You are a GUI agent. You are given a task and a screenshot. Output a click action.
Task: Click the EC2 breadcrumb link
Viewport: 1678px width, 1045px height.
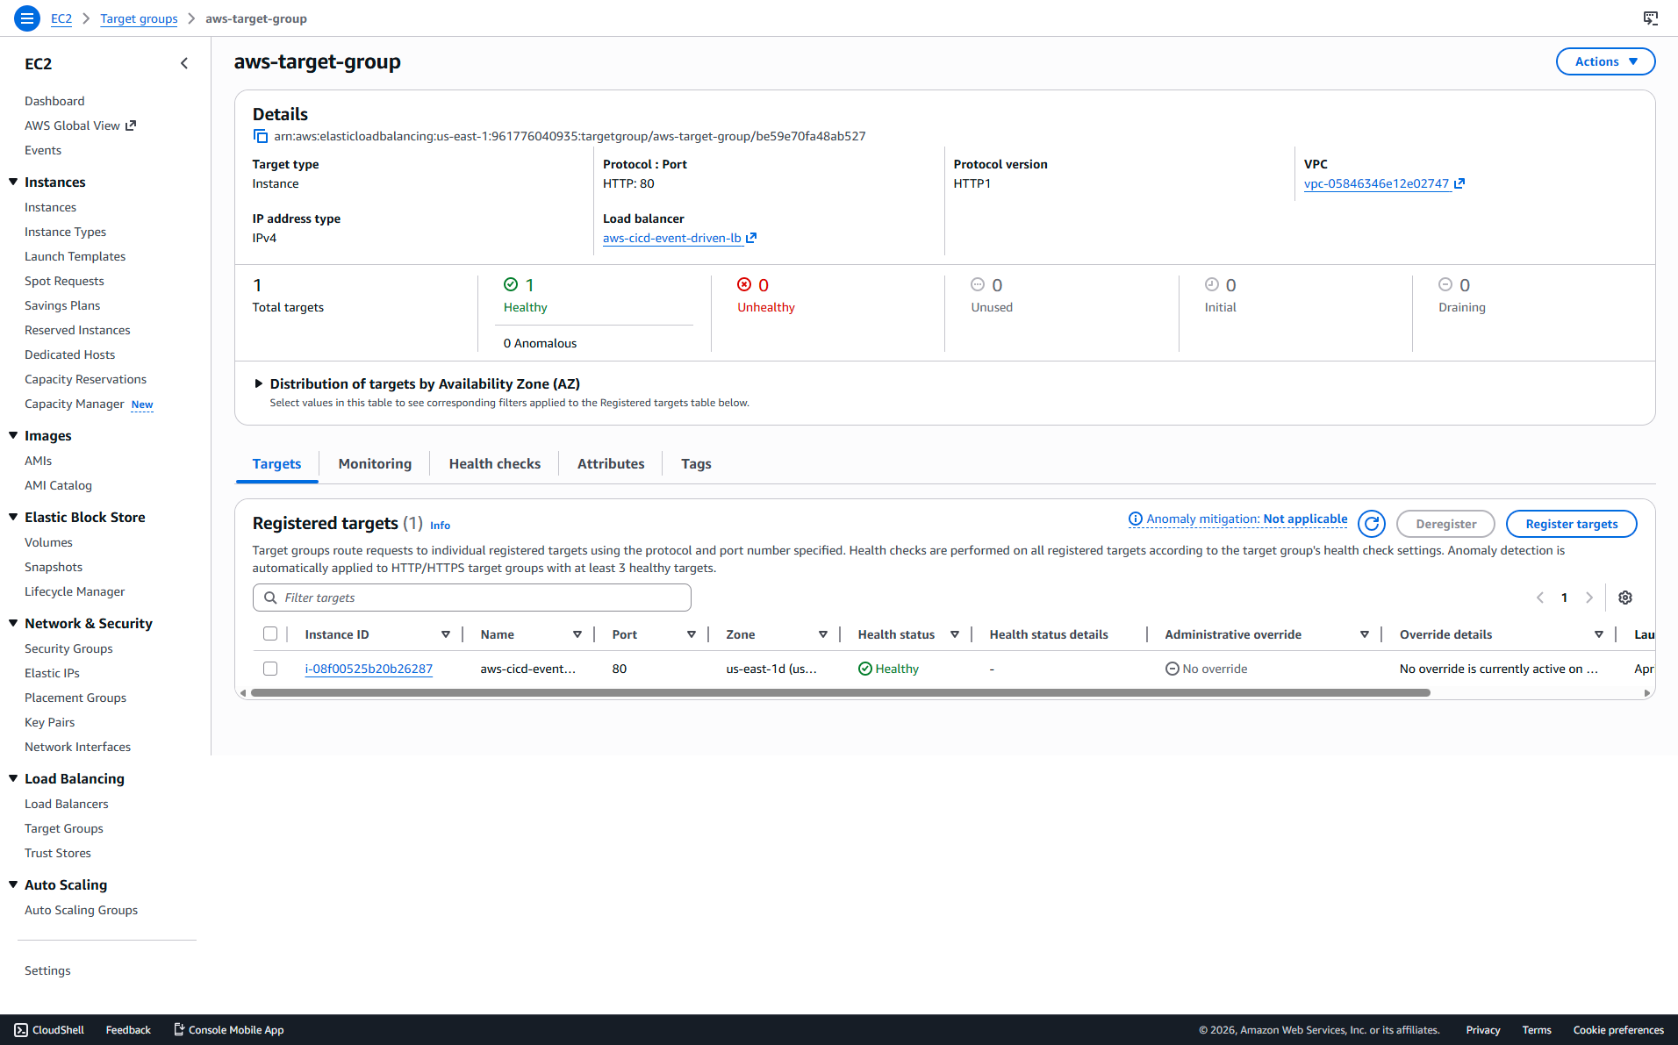[61, 18]
